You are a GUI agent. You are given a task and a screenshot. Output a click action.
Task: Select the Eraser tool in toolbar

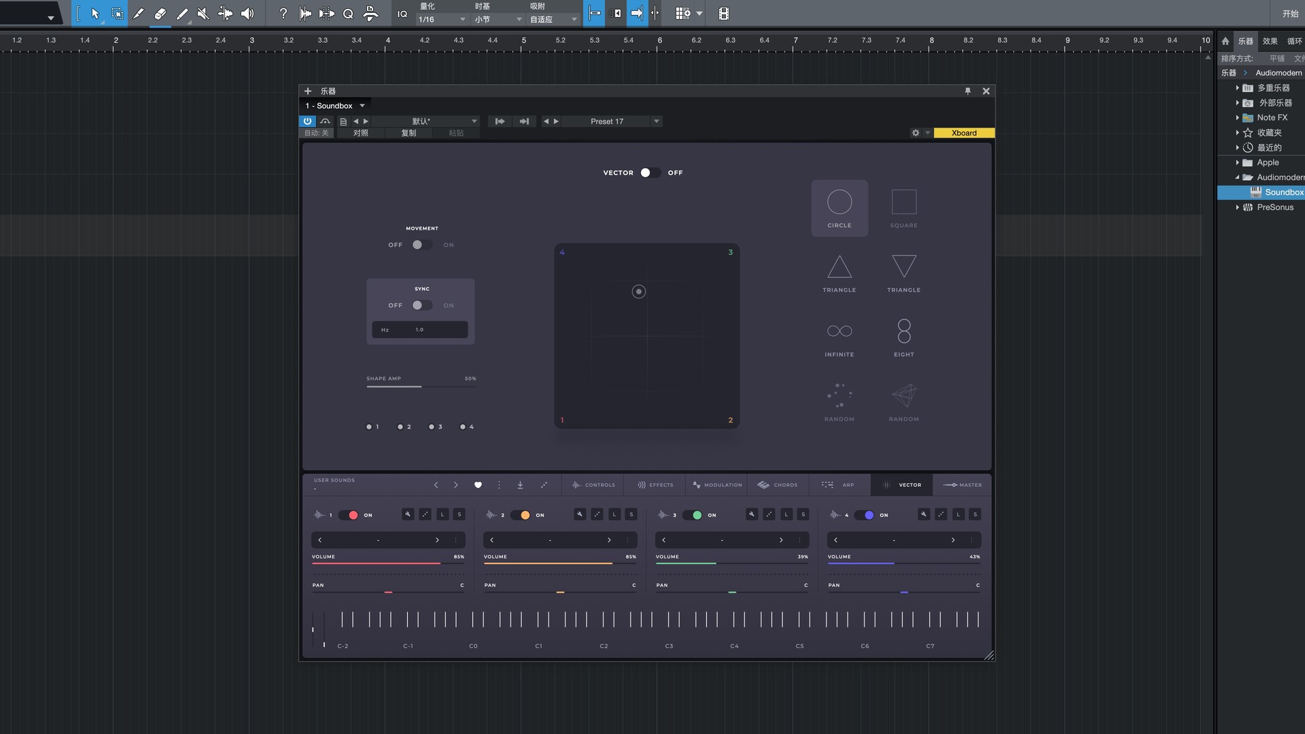160,14
